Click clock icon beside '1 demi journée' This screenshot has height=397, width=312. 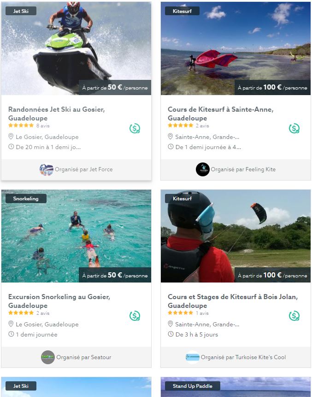(x=11, y=334)
